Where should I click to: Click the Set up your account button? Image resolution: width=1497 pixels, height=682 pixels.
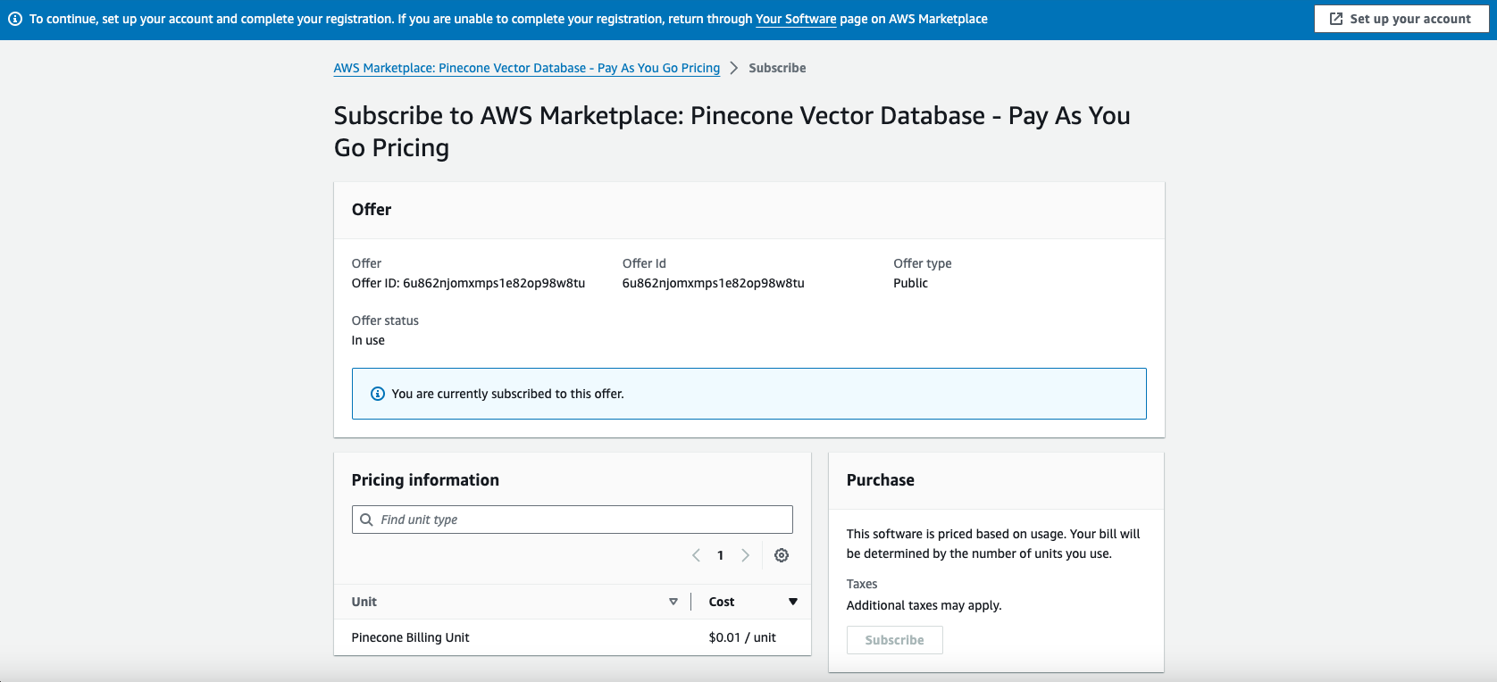point(1401,19)
